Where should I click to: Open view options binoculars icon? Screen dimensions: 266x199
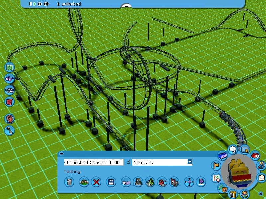point(10,79)
